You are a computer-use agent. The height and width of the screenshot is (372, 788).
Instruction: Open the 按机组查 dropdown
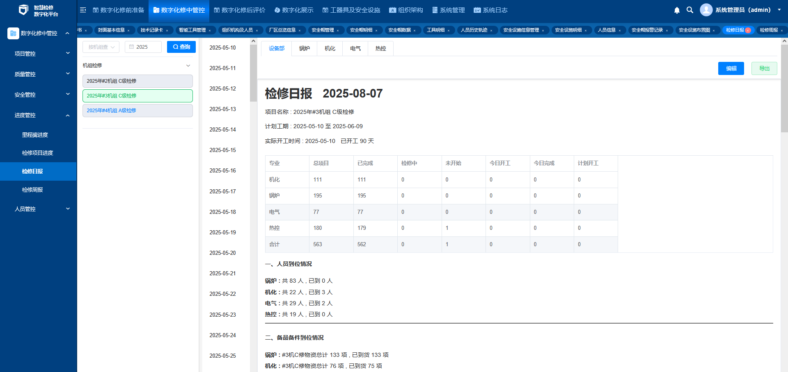tap(101, 47)
